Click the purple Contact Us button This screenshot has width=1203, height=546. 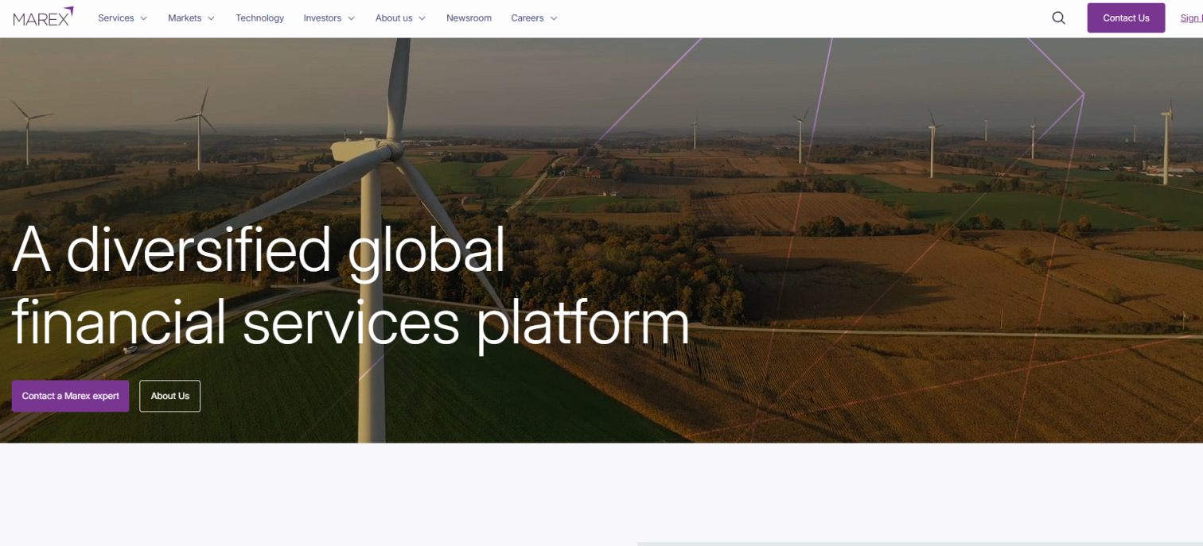tap(1126, 17)
